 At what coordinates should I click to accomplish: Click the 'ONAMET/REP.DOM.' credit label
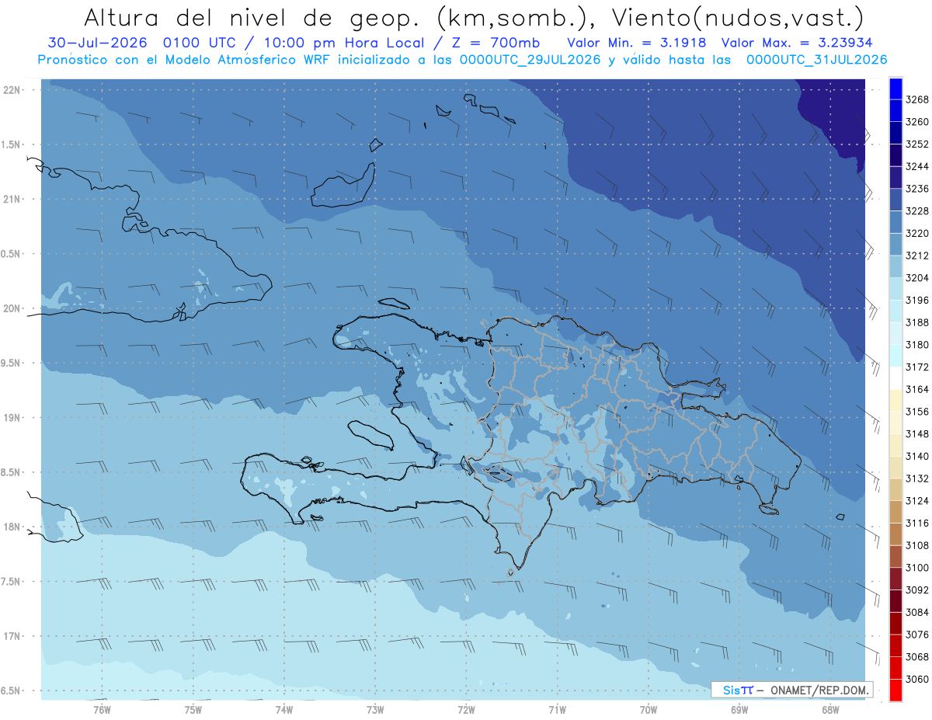[x=819, y=690]
